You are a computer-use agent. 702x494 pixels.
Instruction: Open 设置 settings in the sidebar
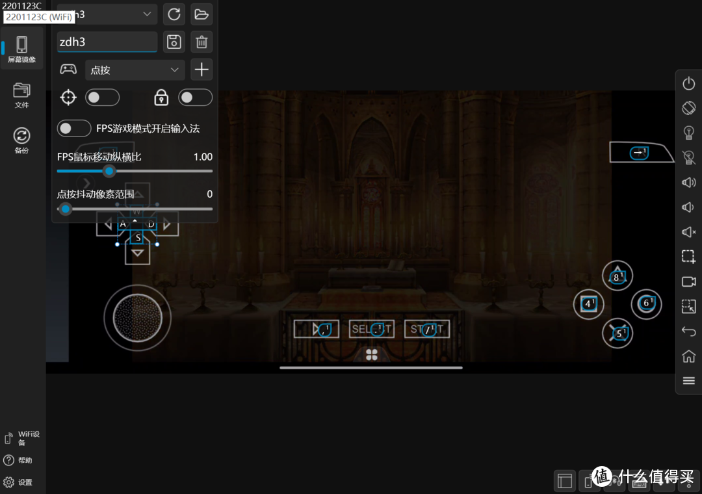tap(18, 482)
